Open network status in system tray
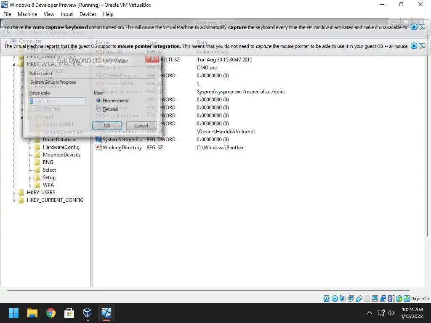 (x=381, y=313)
